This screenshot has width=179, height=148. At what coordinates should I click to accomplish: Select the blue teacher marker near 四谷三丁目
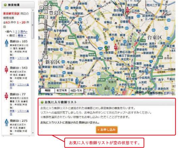pyautogui.click(x=77, y=81)
